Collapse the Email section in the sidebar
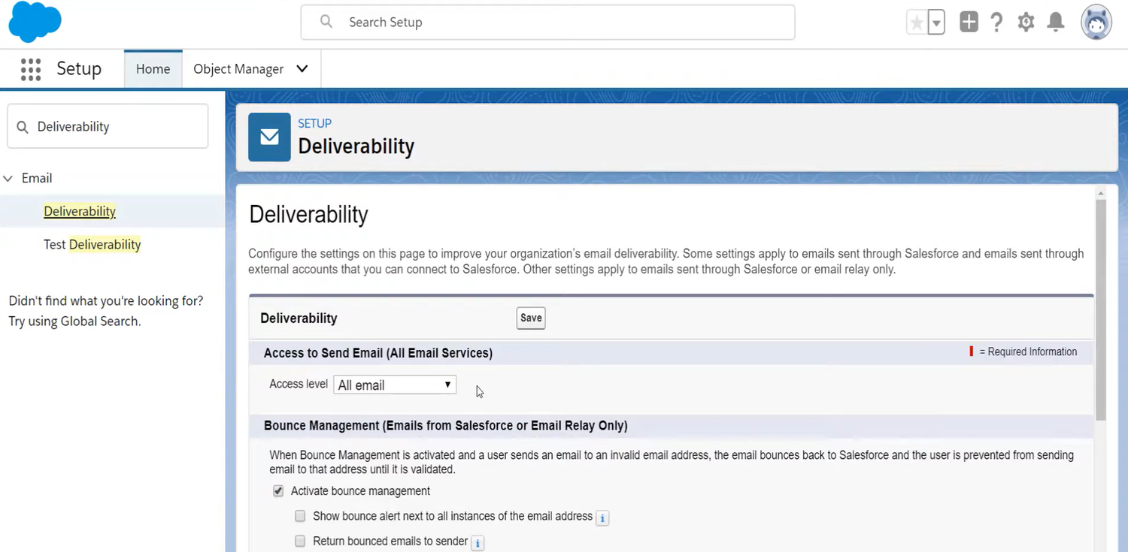This screenshot has width=1128, height=552. click(8, 178)
